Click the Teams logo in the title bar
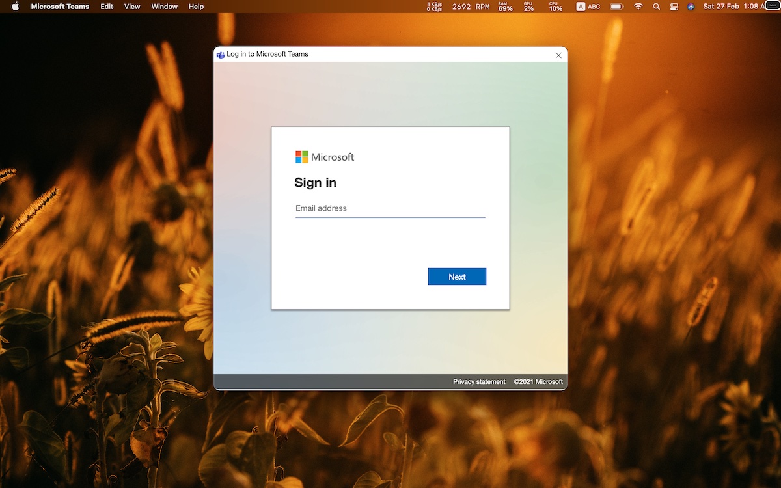 tap(221, 55)
